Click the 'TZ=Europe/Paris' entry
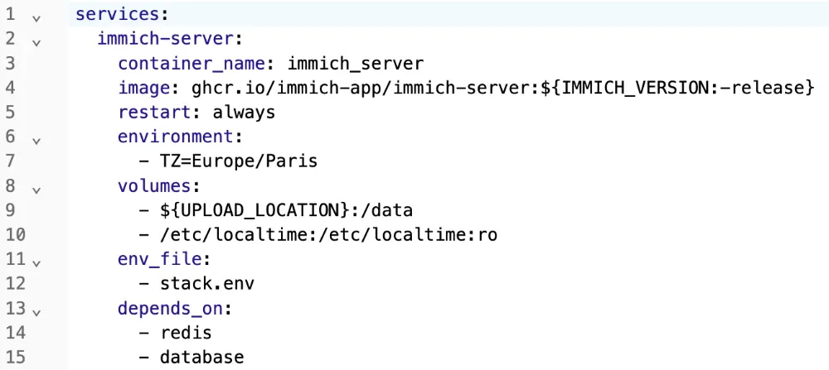 239,161
